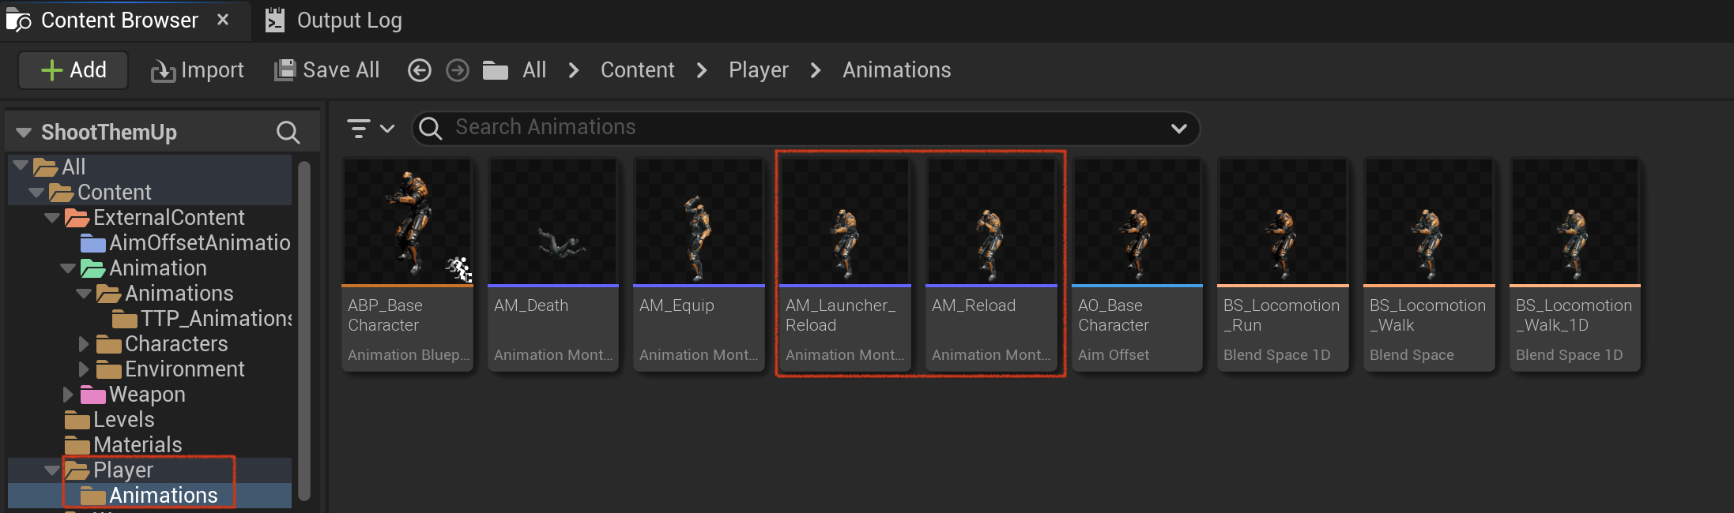Click the navigate back arrow icon
1734x513 pixels.
419,71
